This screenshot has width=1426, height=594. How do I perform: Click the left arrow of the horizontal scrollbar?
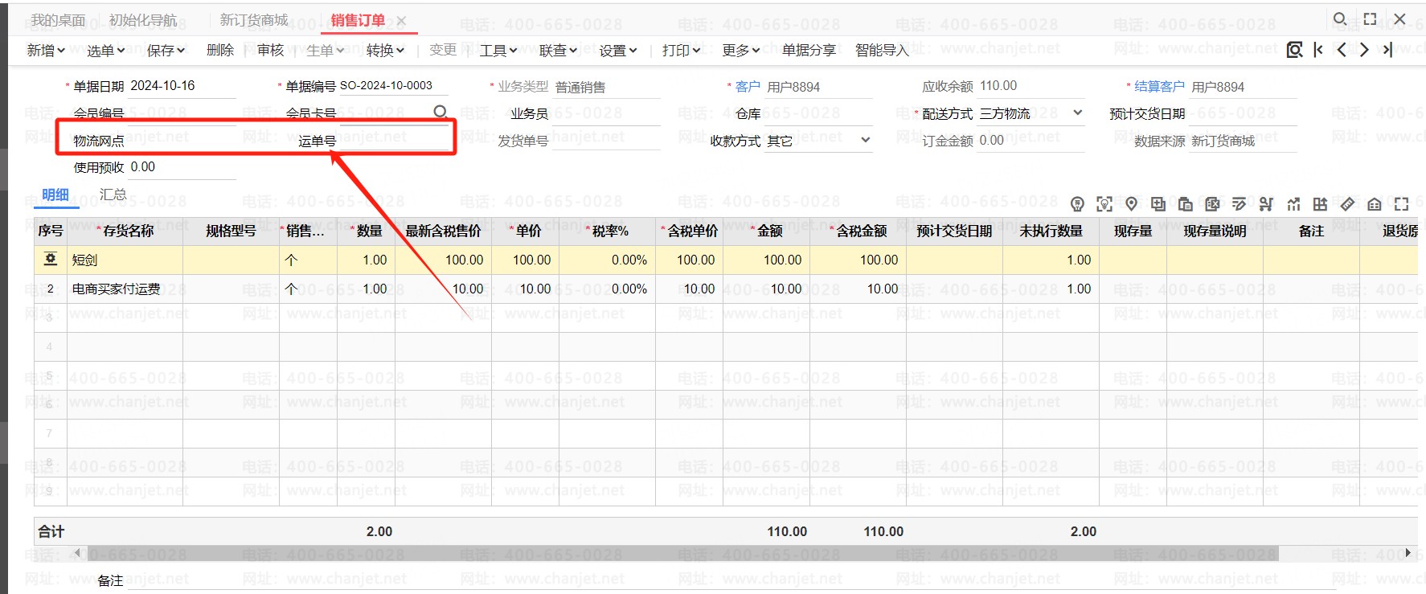(78, 553)
